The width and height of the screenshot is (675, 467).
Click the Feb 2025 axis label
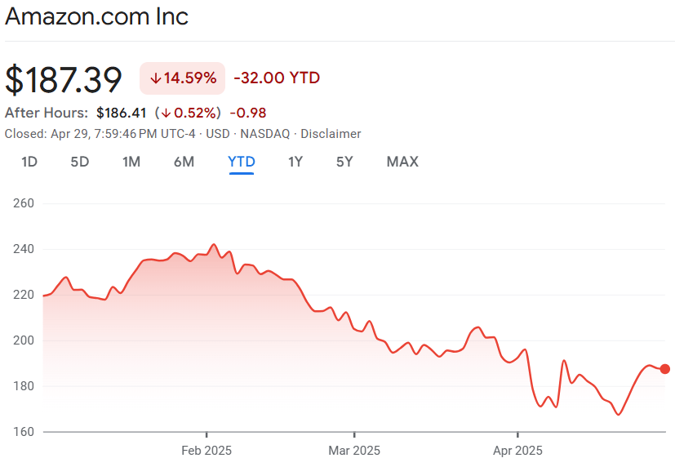206,450
